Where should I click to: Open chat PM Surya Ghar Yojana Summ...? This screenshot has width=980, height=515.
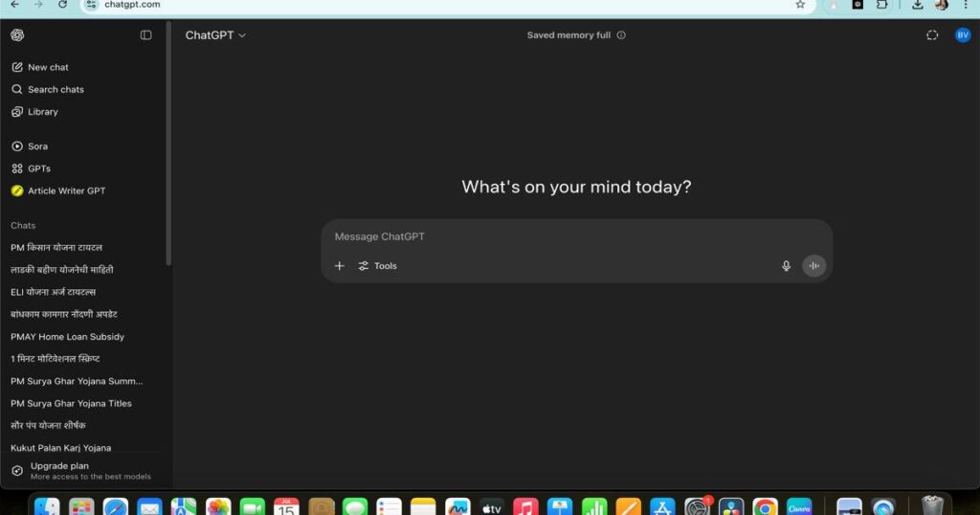(77, 381)
